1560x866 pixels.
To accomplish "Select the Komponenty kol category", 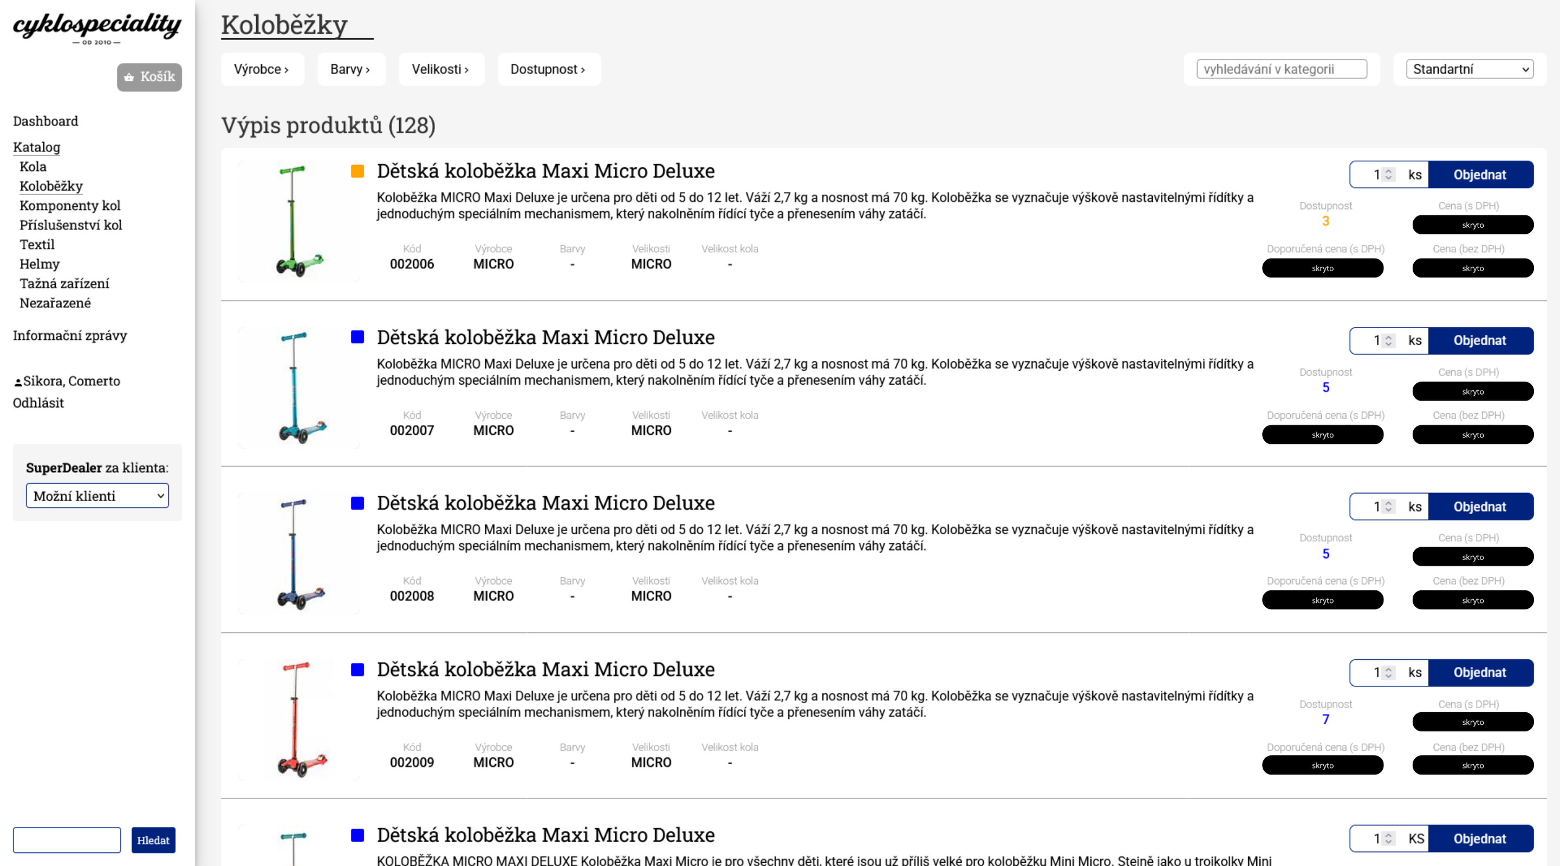I will tap(70, 205).
